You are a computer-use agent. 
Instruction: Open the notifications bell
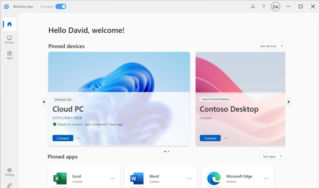[x=253, y=6]
